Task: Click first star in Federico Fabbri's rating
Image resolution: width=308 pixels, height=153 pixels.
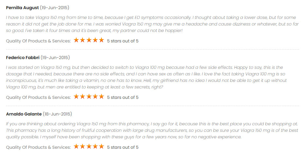Action: coord(76,97)
